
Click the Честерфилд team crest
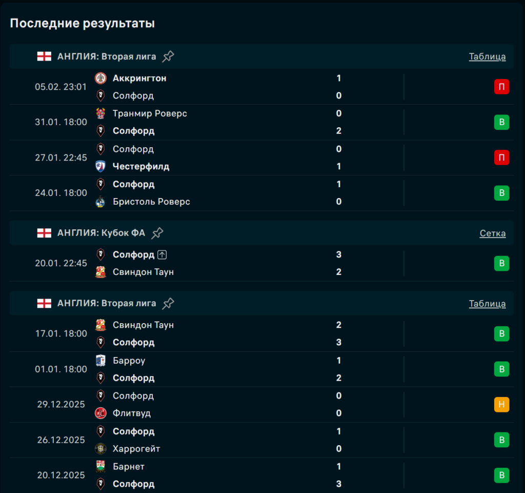pyautogui.click(x=100, y=166)
